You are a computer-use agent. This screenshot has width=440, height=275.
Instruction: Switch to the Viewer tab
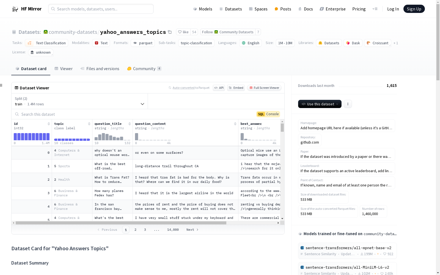pos(64,69)
